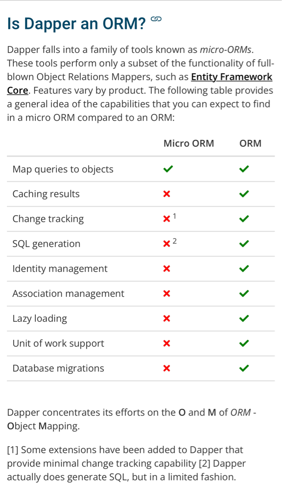This screenshot has height=489, width=282.
Task: Click the footnote 2 superscript
Action: [175, 241]
